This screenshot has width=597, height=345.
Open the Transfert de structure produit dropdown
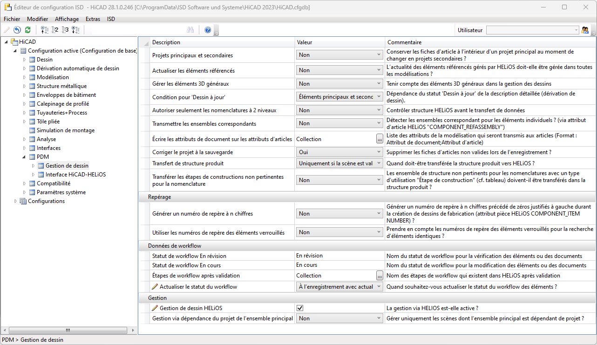339,163
